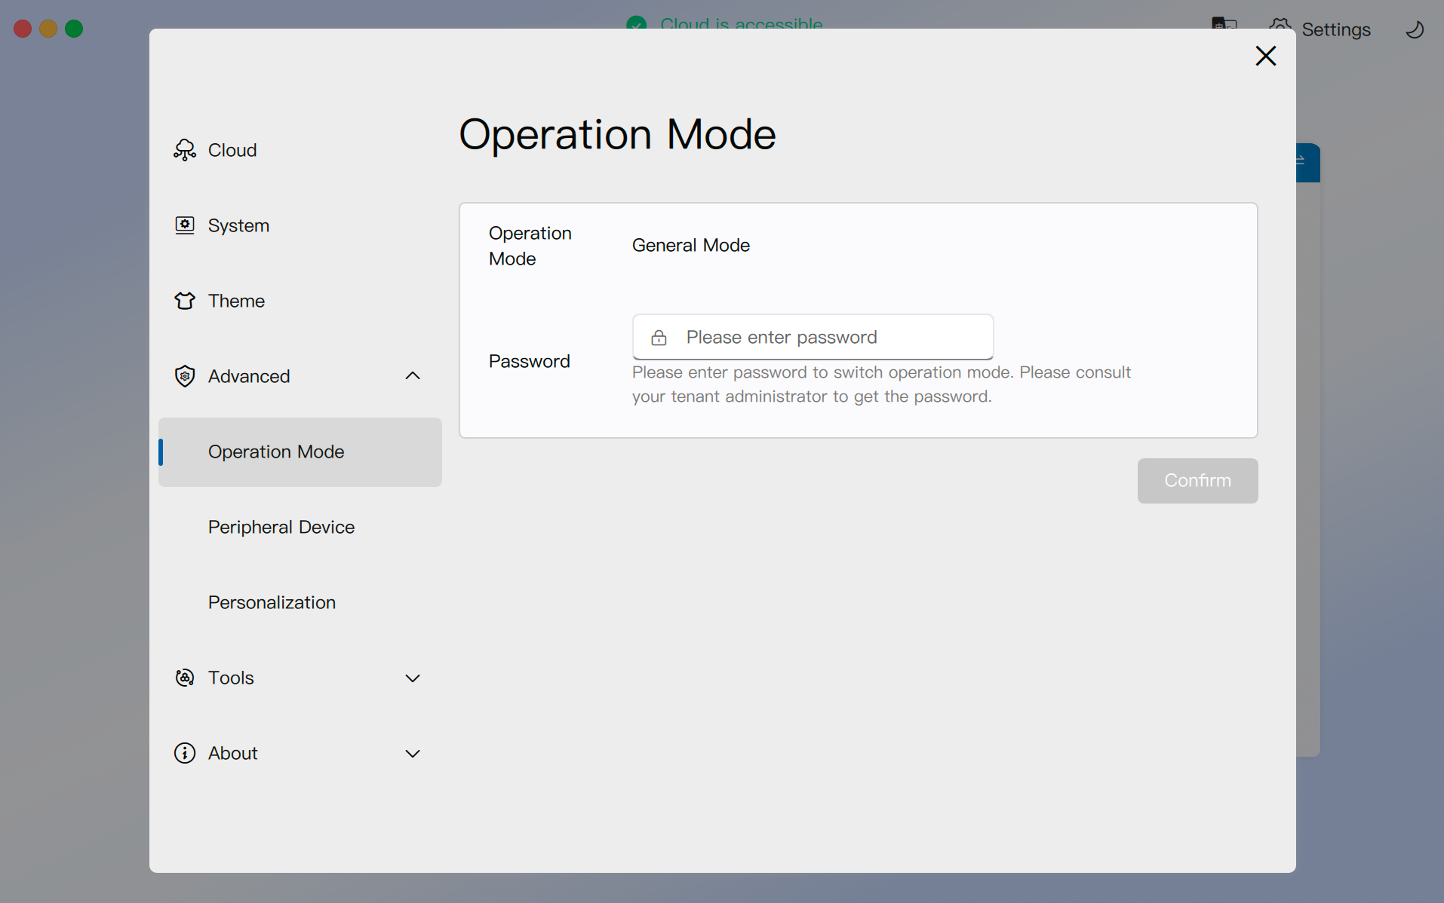
Task: Open the Personalization settings page
Action: [272, 602]
